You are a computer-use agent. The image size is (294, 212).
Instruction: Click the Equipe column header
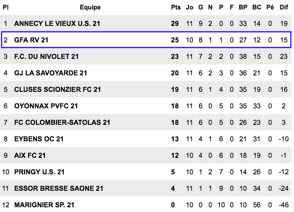[x=90, y=7]
